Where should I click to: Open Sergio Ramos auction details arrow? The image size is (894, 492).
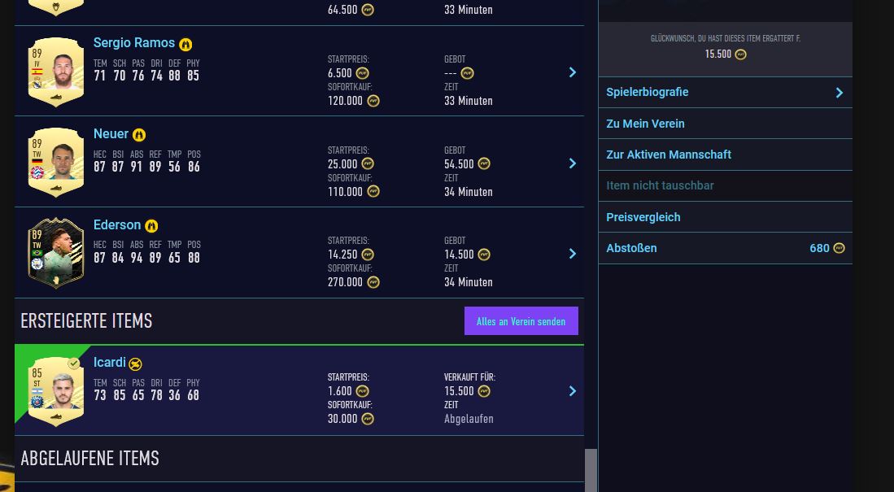573,72
